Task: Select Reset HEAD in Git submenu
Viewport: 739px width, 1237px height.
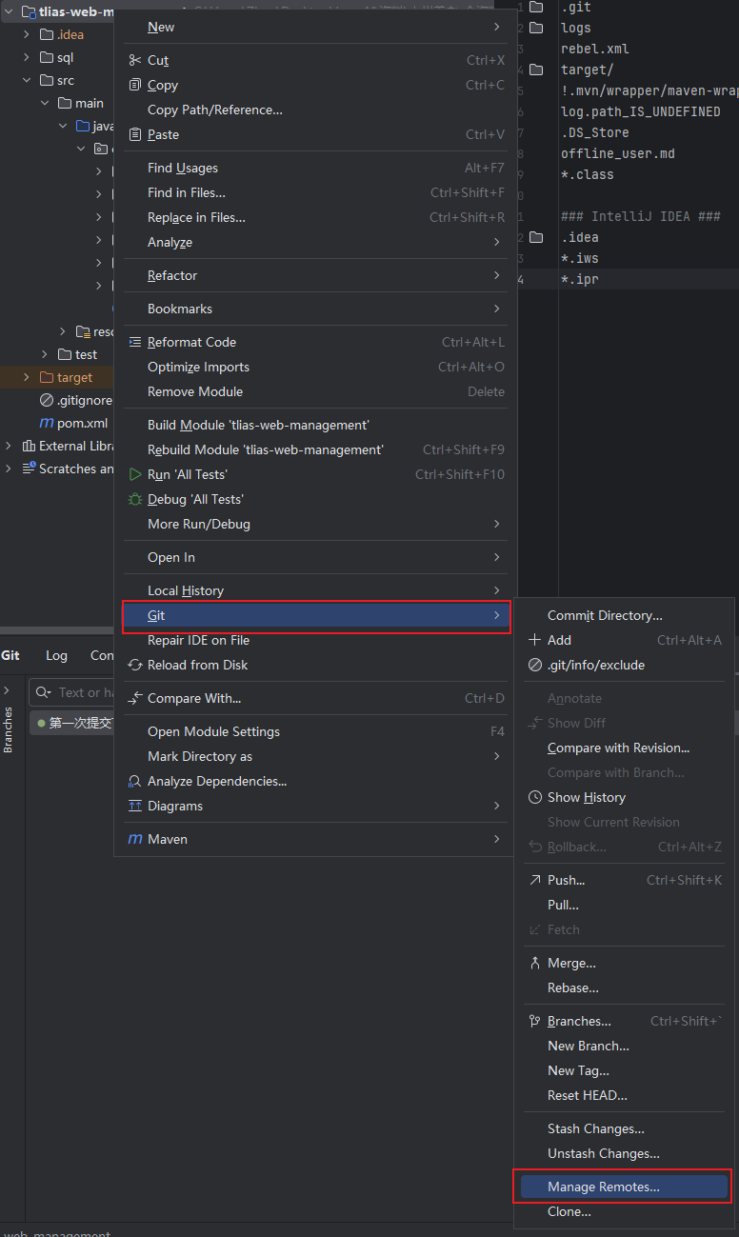Action: click(x=624, y=1095)
